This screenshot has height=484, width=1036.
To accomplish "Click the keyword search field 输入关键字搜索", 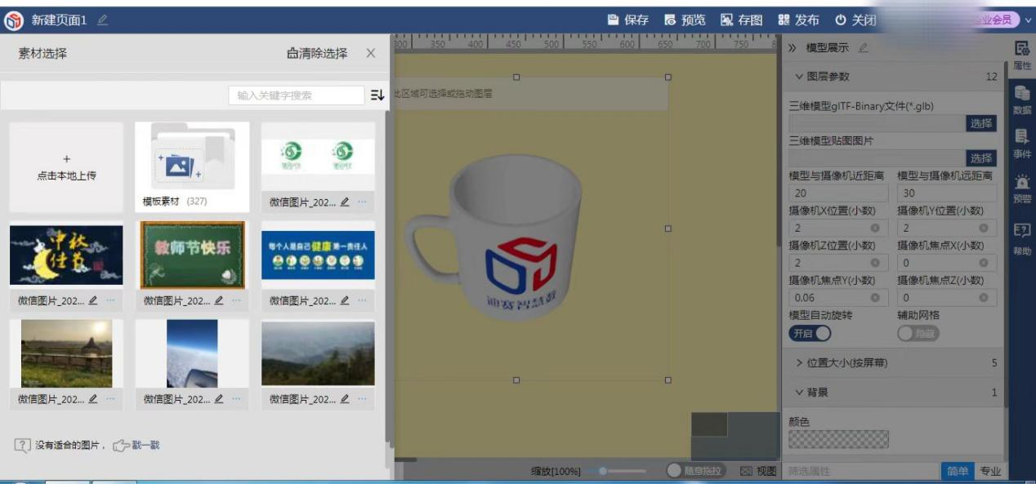I will pos(297,95).
